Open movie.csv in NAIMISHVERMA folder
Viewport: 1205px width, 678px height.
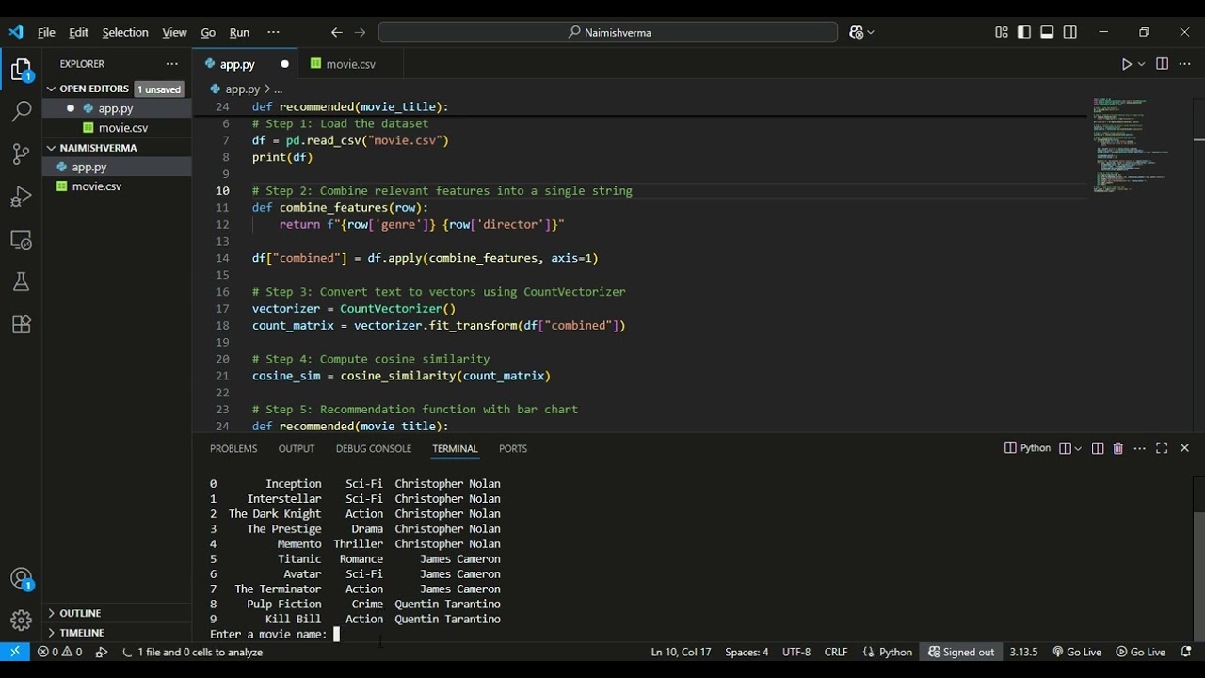(x=97, y=186)
